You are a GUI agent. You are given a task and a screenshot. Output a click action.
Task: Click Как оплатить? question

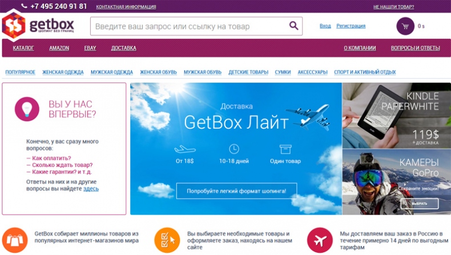[51, 158]
